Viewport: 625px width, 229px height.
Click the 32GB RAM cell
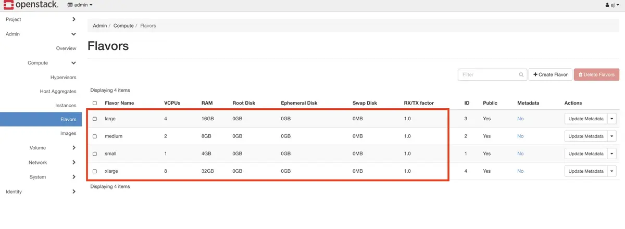[x=207, y=171]
